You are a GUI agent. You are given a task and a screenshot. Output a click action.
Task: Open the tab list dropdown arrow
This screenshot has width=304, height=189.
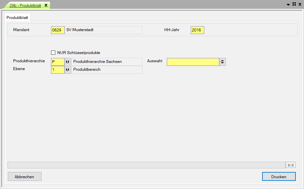point(288,5)
